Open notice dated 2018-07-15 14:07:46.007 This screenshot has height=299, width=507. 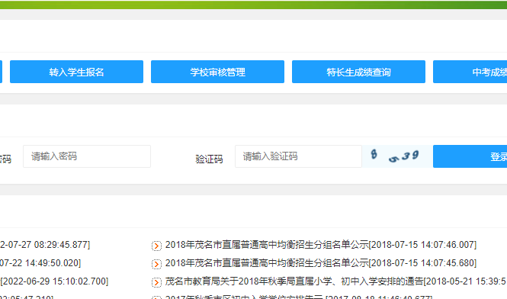click(x=321, y=245)
